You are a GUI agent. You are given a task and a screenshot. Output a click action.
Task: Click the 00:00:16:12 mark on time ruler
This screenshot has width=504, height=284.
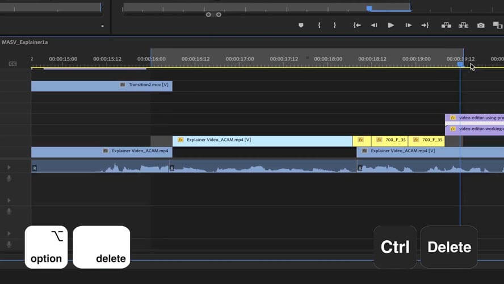[195, 59]
